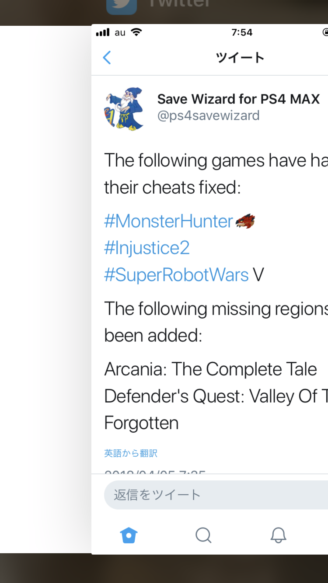Open the #SuperRobotWars hashtag
This screenshot has height=583, width=328.
click(176, 275)
